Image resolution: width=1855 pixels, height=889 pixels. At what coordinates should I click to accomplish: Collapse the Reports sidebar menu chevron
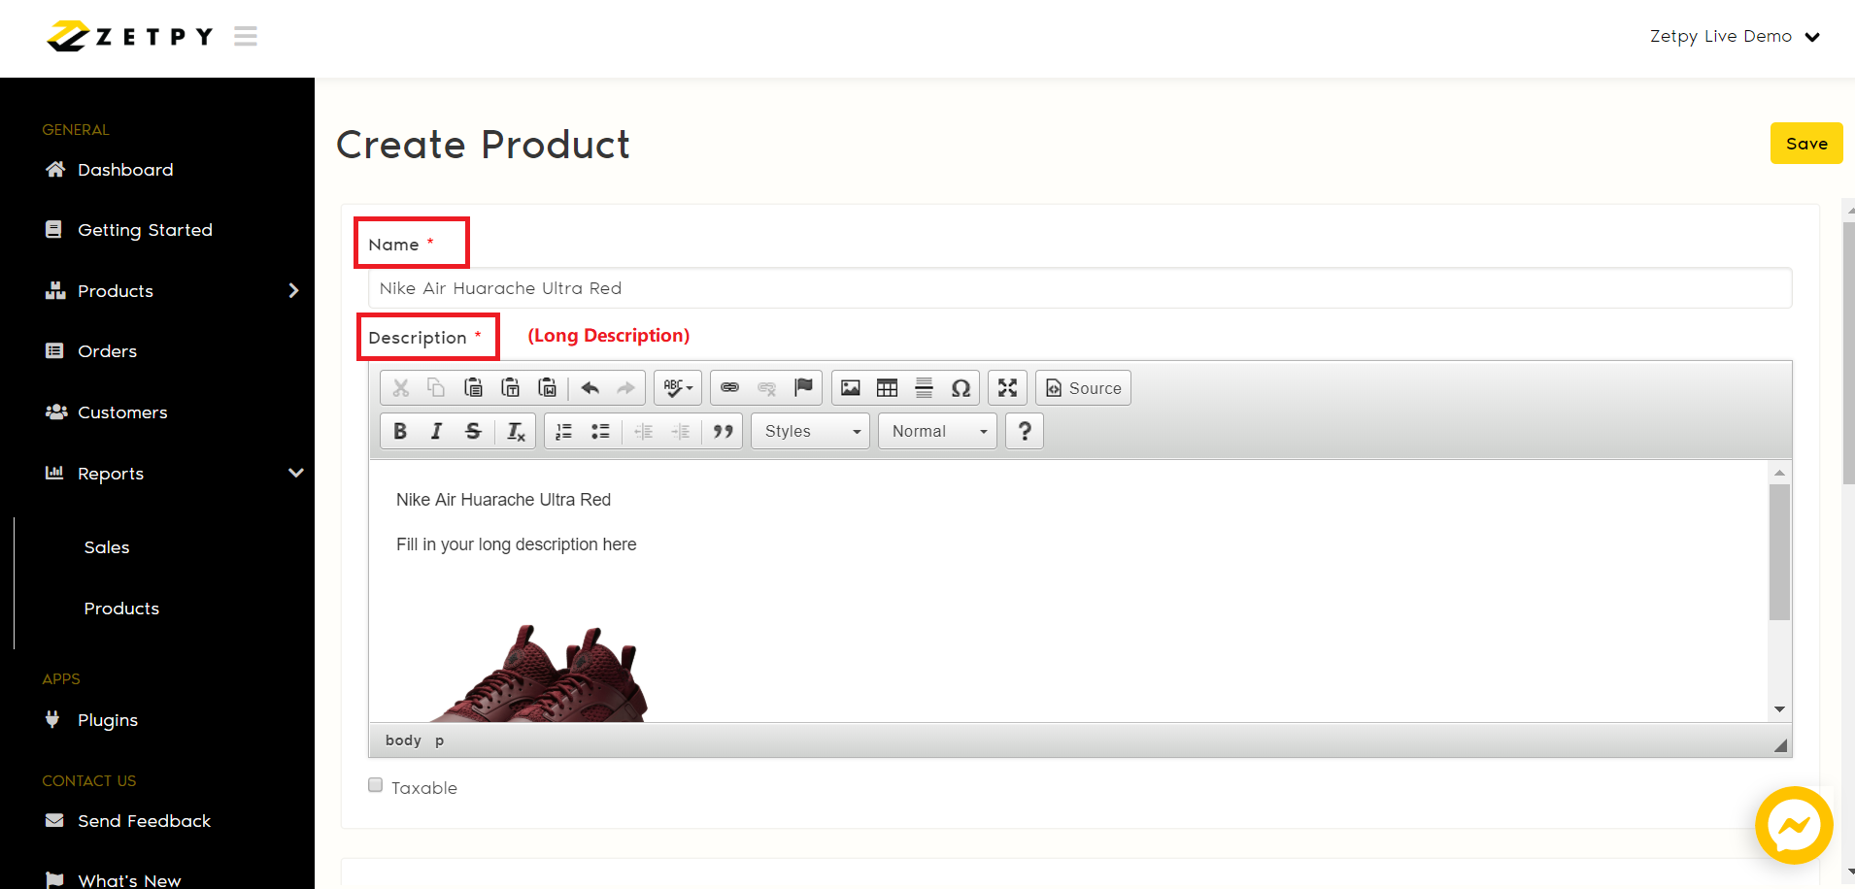(x=296, y=473)
